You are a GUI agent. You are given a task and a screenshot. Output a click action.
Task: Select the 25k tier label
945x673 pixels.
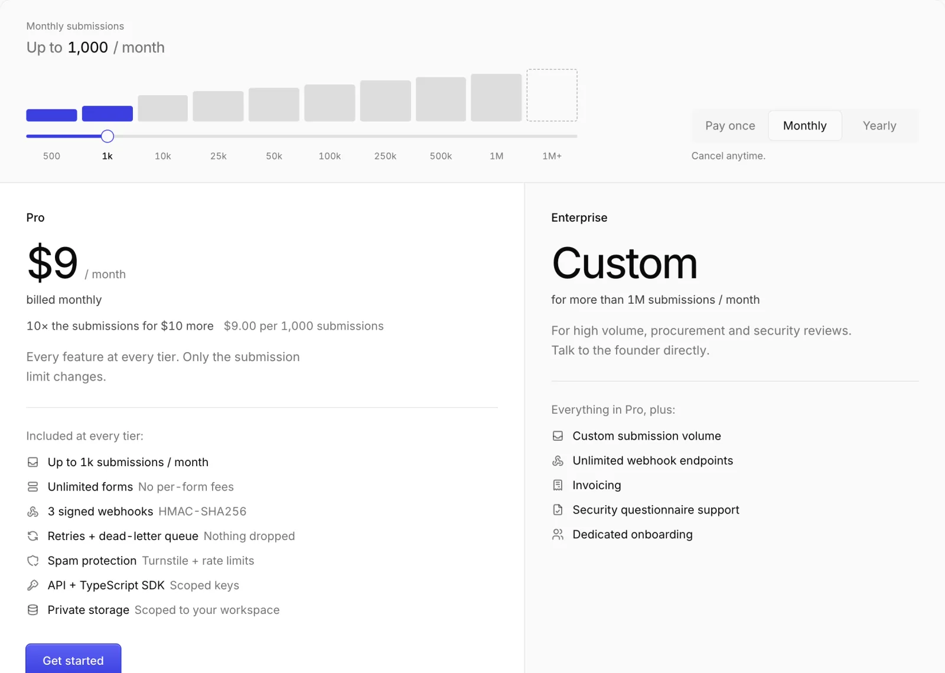219,156
